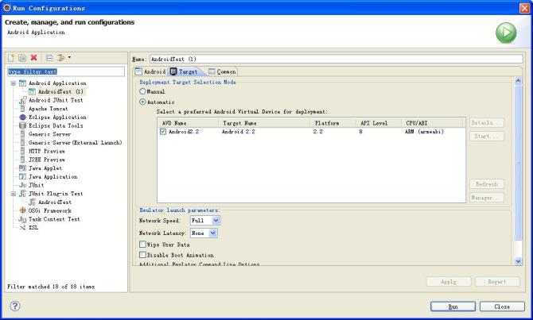Click the CPU/ABI column header
This screenshot has width=533, height=320.
(434, 123)
